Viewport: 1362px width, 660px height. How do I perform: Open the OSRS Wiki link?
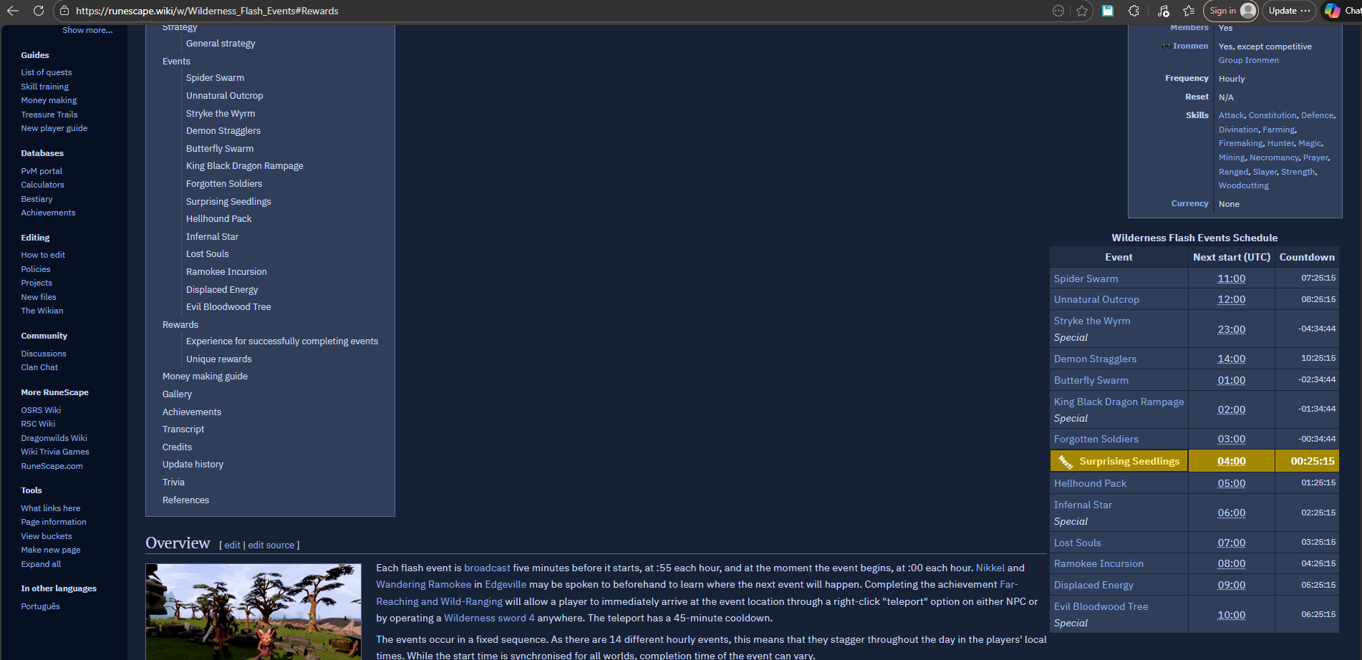[x=41, y=410]
